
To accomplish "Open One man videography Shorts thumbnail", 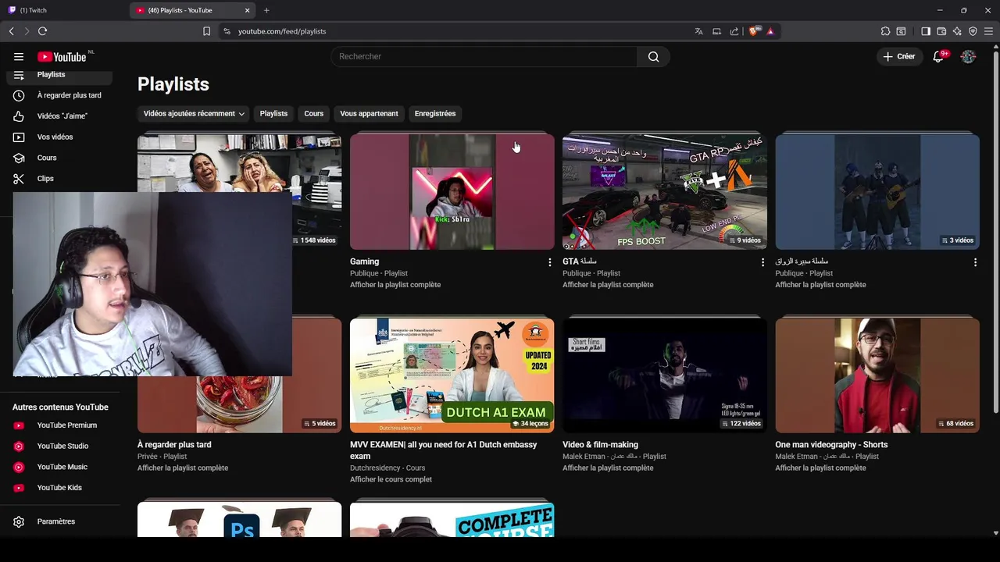I will coord(877,375).
